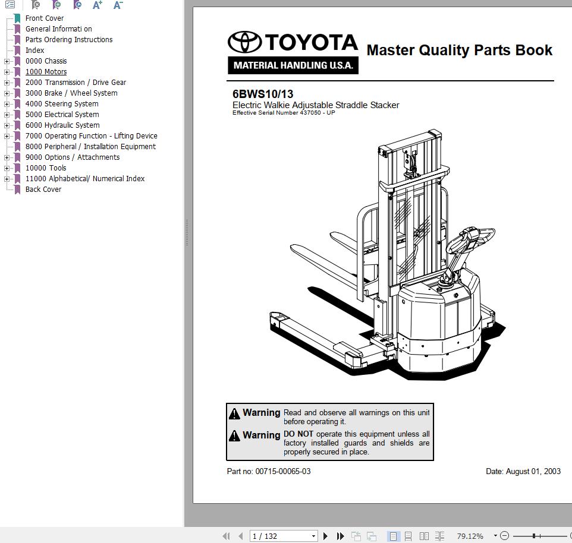Image resolution: width=572 pixels, height=543 pixels.
Task: Decrease bookmark text size with A- icon
Action: [x=117, y=5]
